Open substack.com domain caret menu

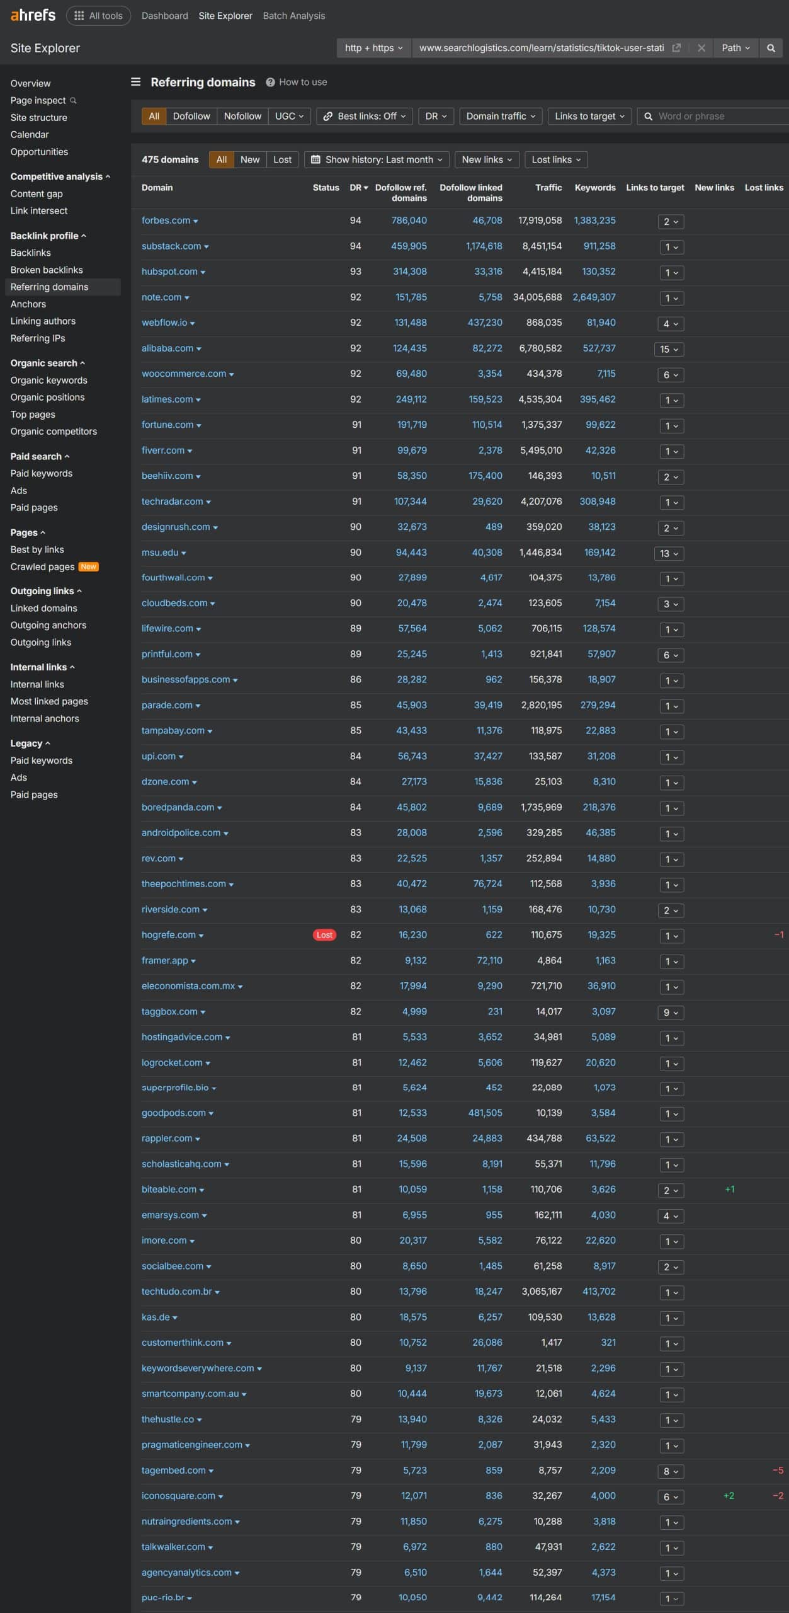click(207, 247)
